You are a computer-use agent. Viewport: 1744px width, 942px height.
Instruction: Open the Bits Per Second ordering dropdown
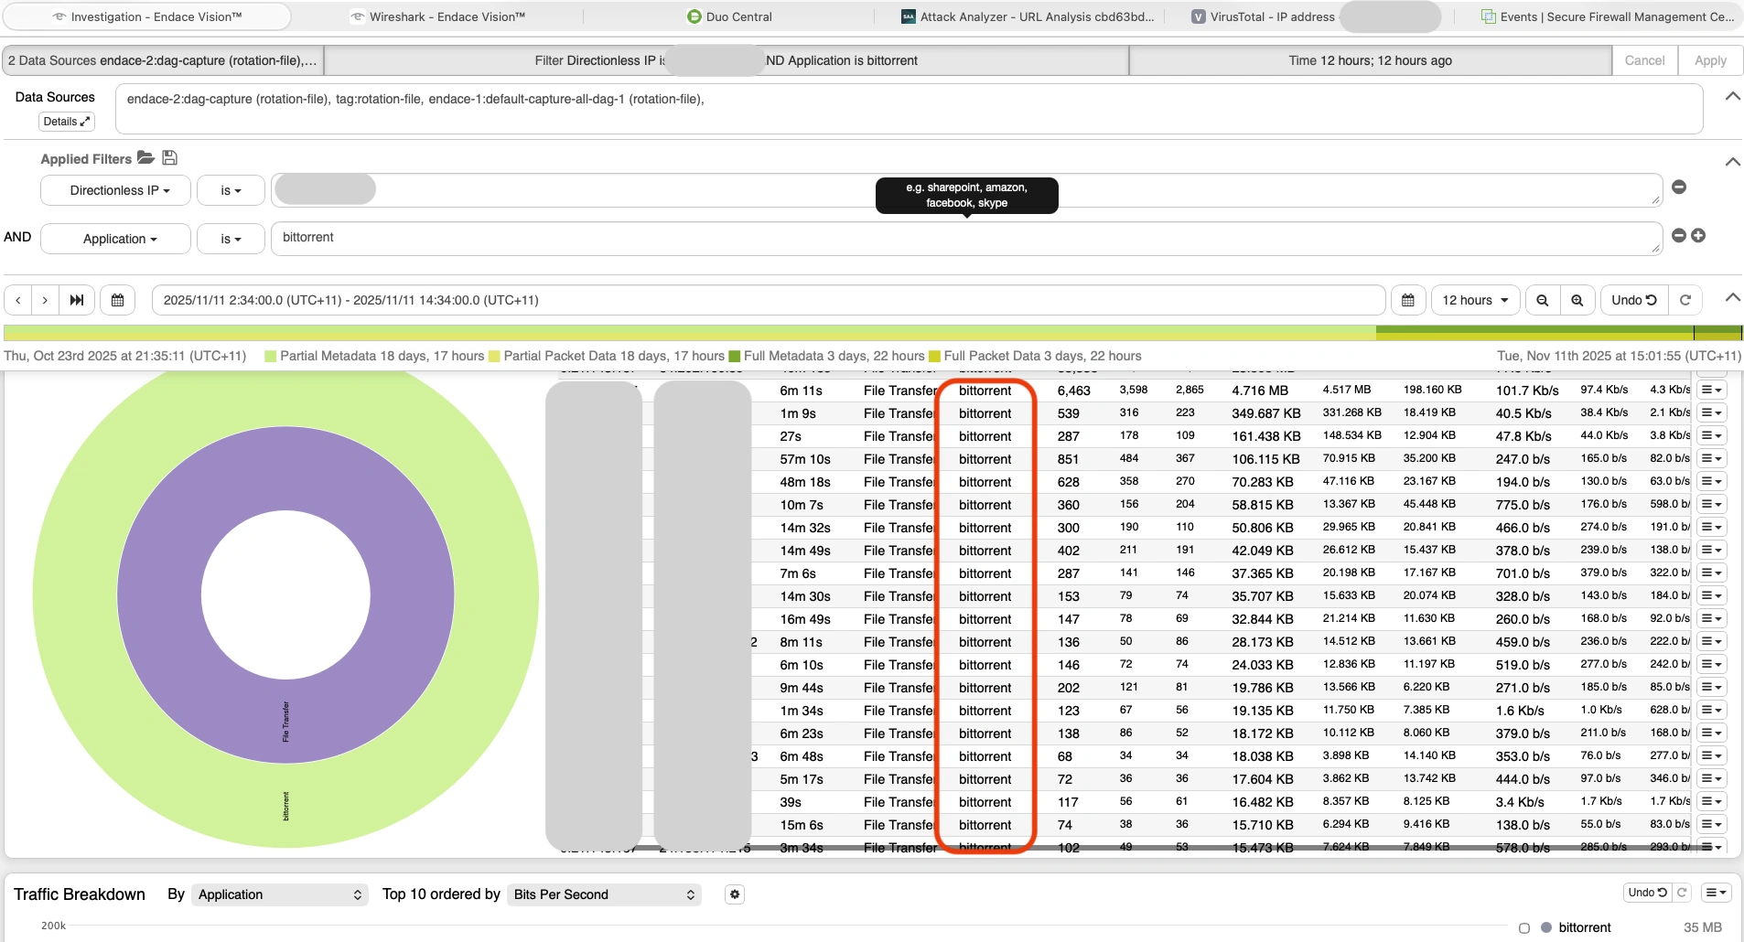(x=603, y=894)
